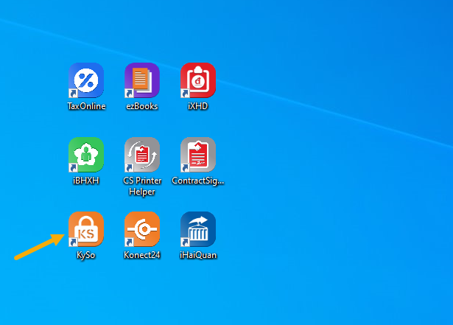Click the "KySo" label text
This screenshot has width=453, height=325.
click(x=85, y=255)
